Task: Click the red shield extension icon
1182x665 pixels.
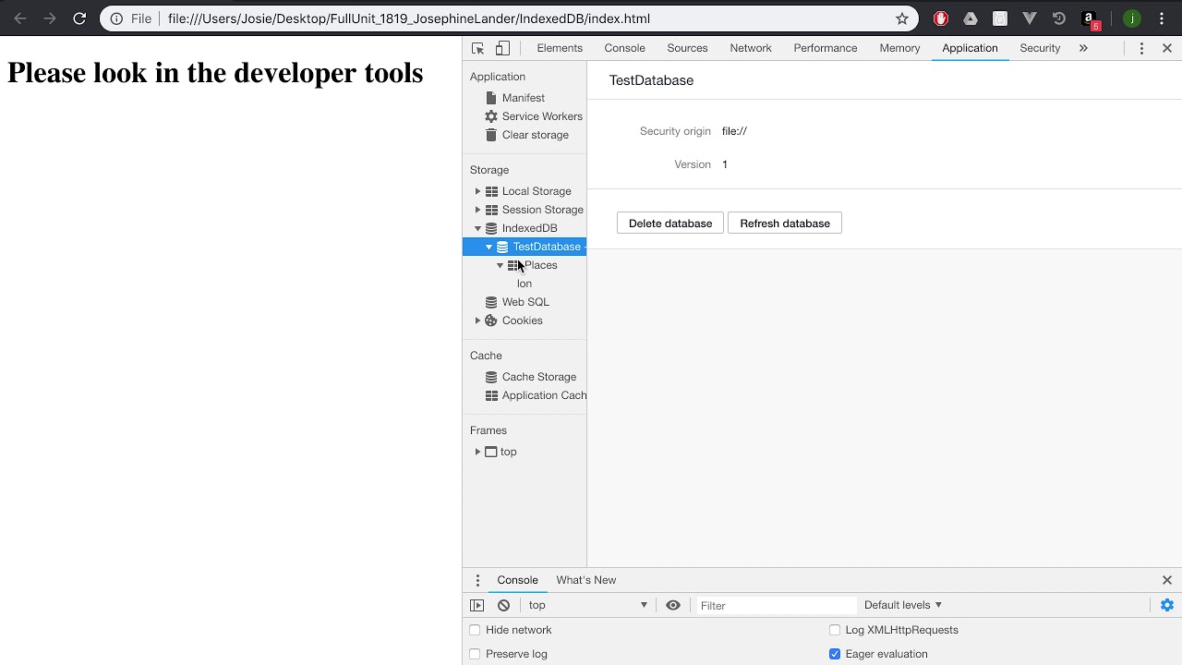Action: [941, 18]
